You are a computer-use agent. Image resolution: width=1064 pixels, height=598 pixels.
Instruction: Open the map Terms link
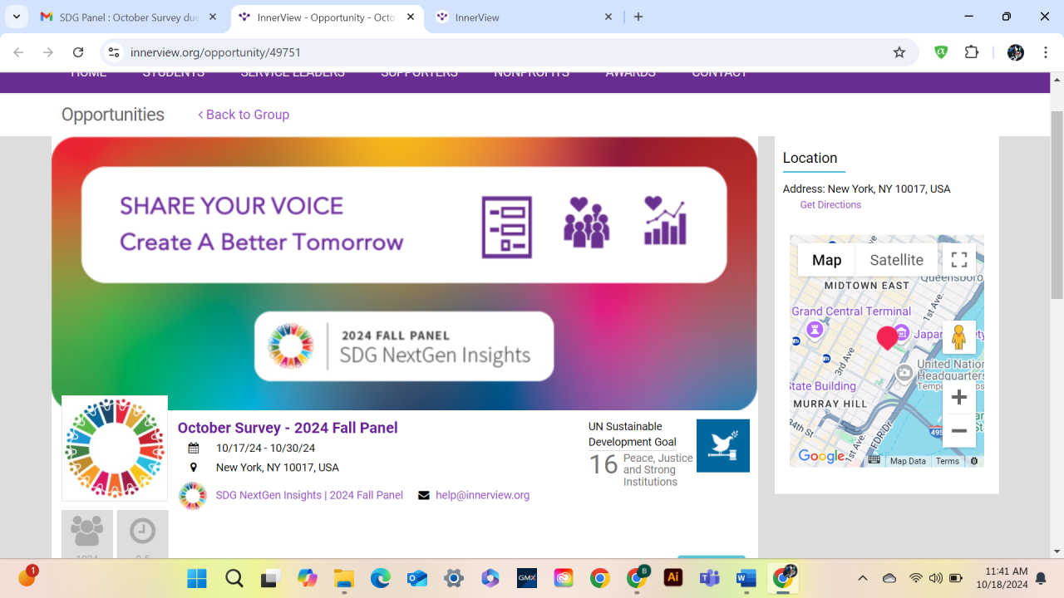947,461
